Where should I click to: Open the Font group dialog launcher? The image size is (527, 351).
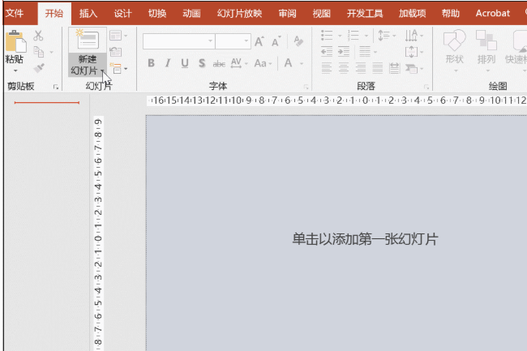click(306, 87)
